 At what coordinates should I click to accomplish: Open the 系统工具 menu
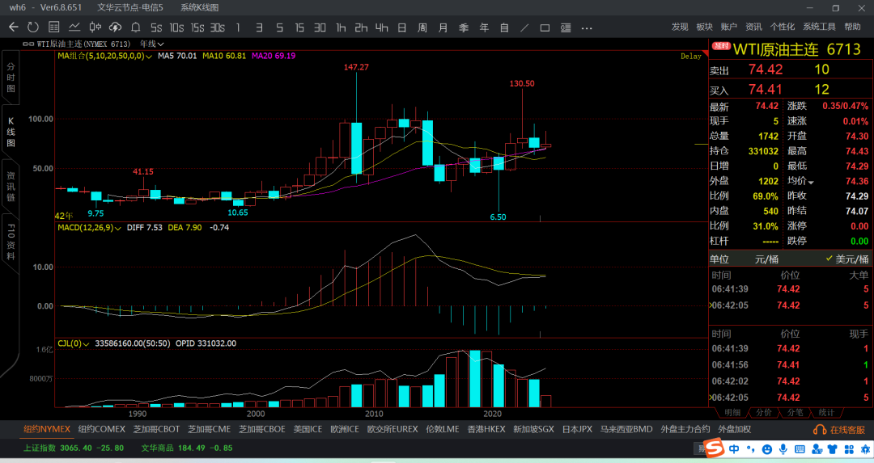[819, 27]
